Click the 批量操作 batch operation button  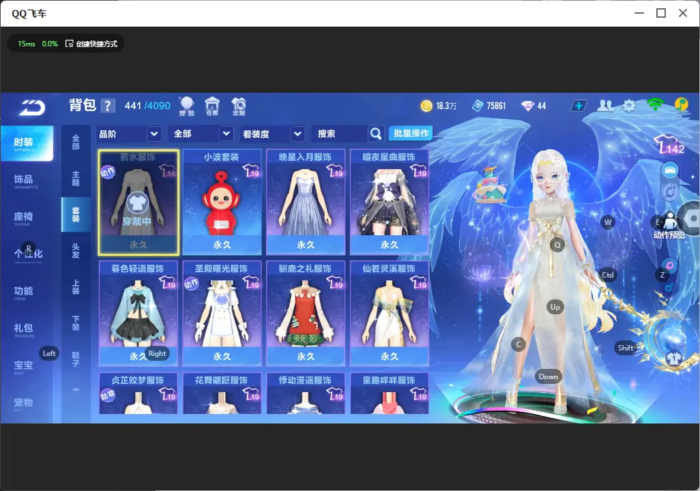pos(411,134)
